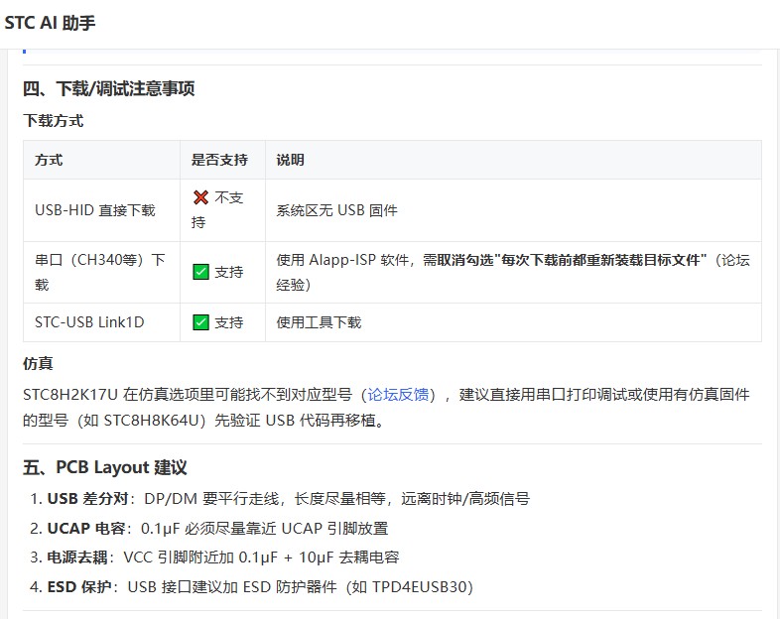Select the 下载方式 subheading
The image size is (780, 619).
click(54, 120)
